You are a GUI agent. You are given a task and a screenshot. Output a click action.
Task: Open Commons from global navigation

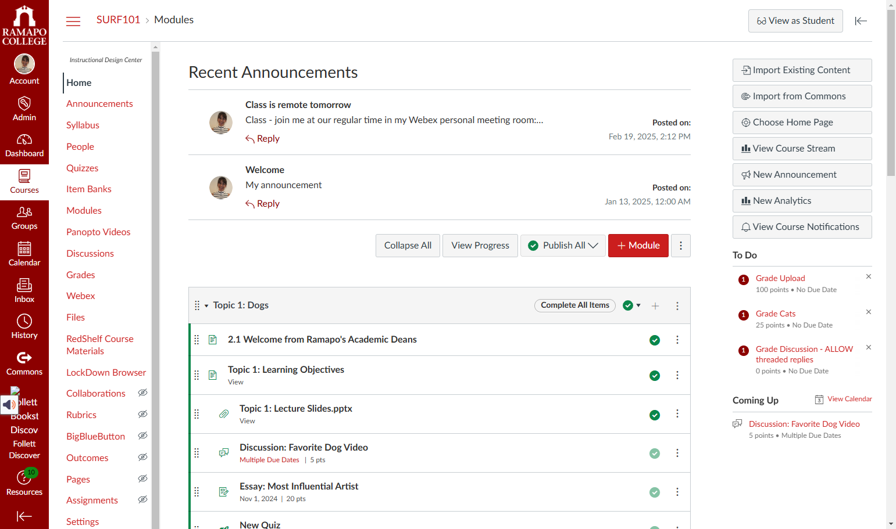pos(24,364)
